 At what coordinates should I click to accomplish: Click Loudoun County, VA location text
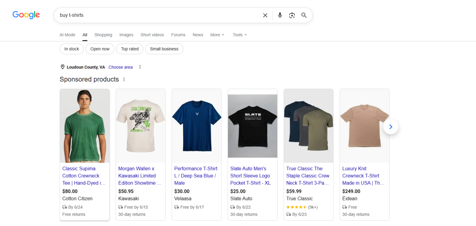(86, 67)
